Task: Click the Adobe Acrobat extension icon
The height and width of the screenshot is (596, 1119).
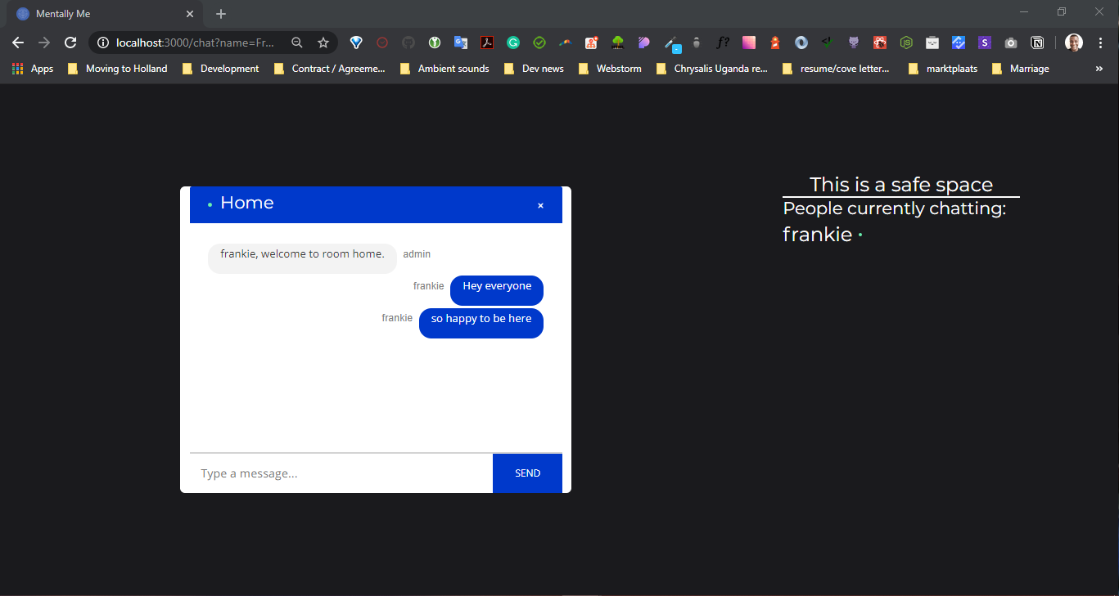Action: click(487, 43)
